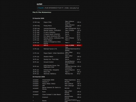Viewport: 136px width, 102px height.
Task: Click 'Rogue Spear: Urban Operations' title
Action: click(54, 53)
